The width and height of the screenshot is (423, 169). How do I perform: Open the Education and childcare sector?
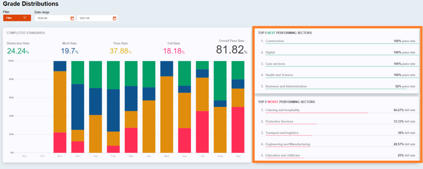point(283,156)
